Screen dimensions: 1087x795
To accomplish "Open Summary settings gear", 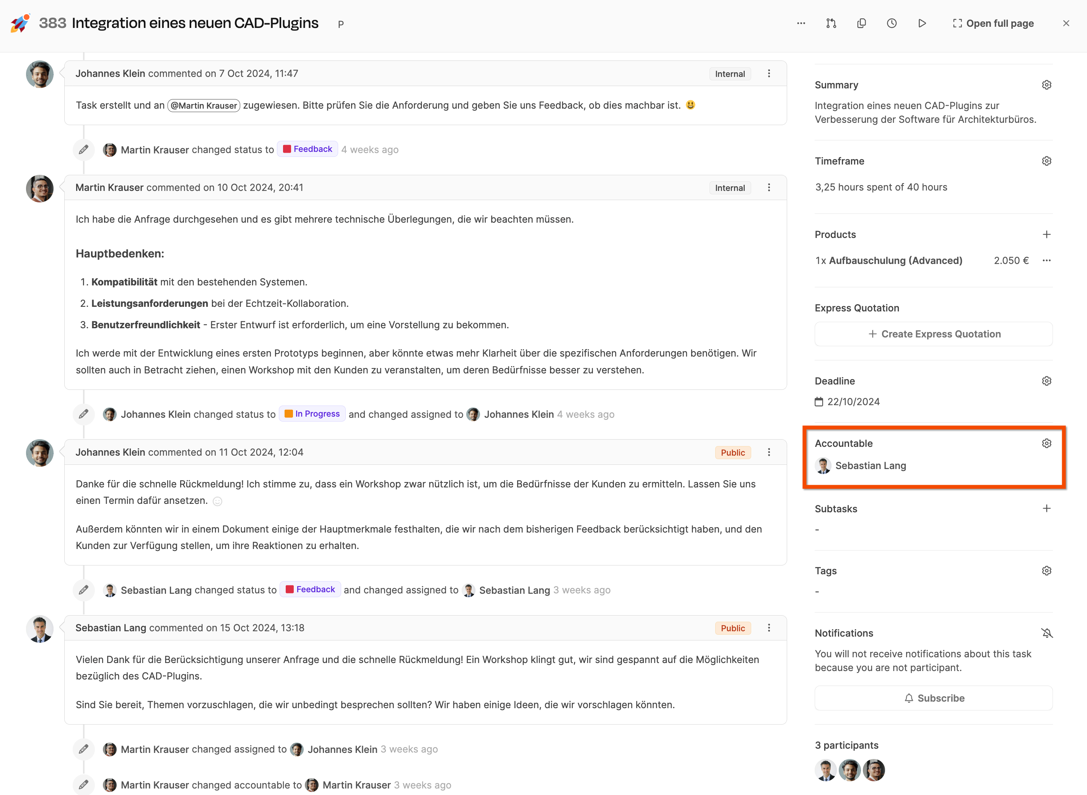I will click(x=1046, y=85).
